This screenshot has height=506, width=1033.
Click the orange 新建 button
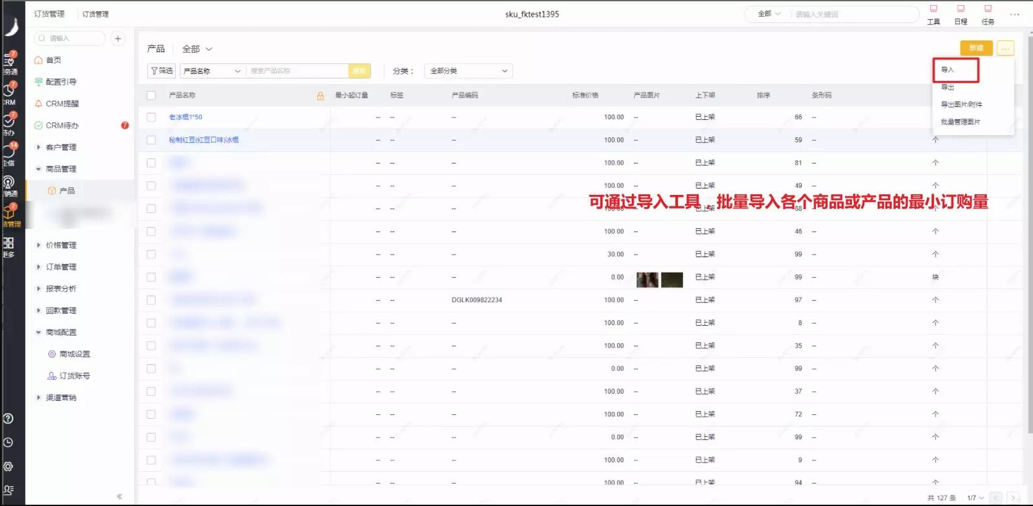tap(976, 48)
